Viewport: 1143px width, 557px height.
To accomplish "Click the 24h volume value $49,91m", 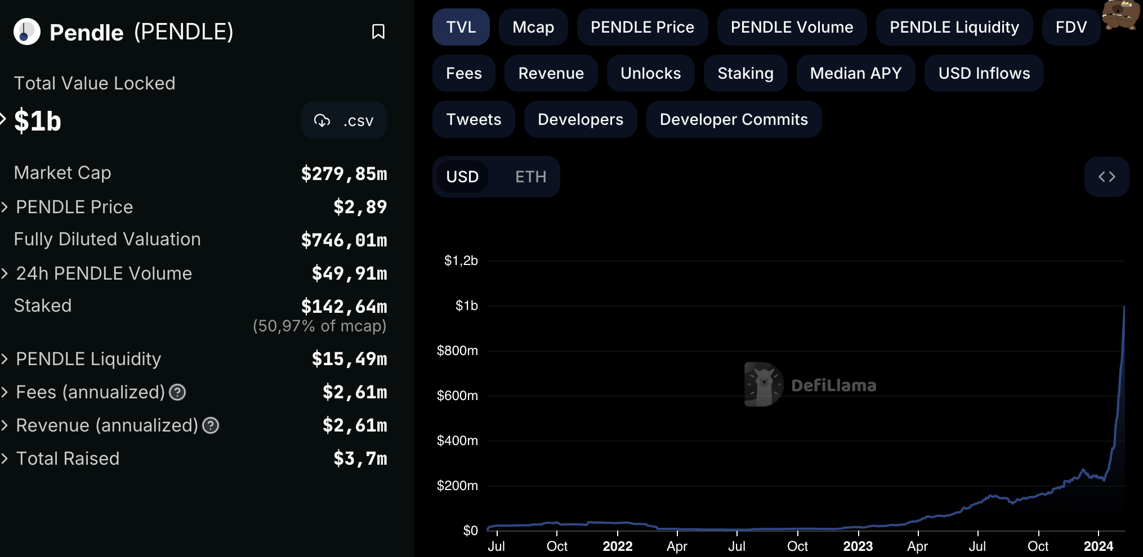I will (x=350, y=273).
